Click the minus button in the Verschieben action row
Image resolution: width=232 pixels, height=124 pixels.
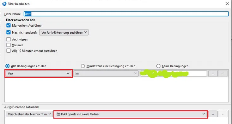pos(223,114)
